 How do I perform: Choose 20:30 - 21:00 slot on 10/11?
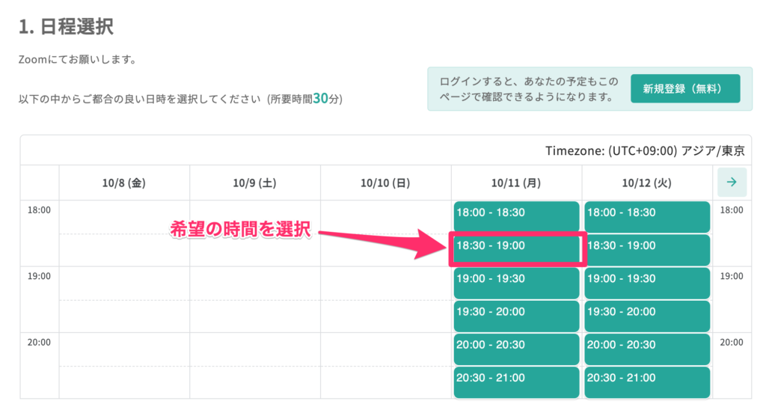pos(516,382)
